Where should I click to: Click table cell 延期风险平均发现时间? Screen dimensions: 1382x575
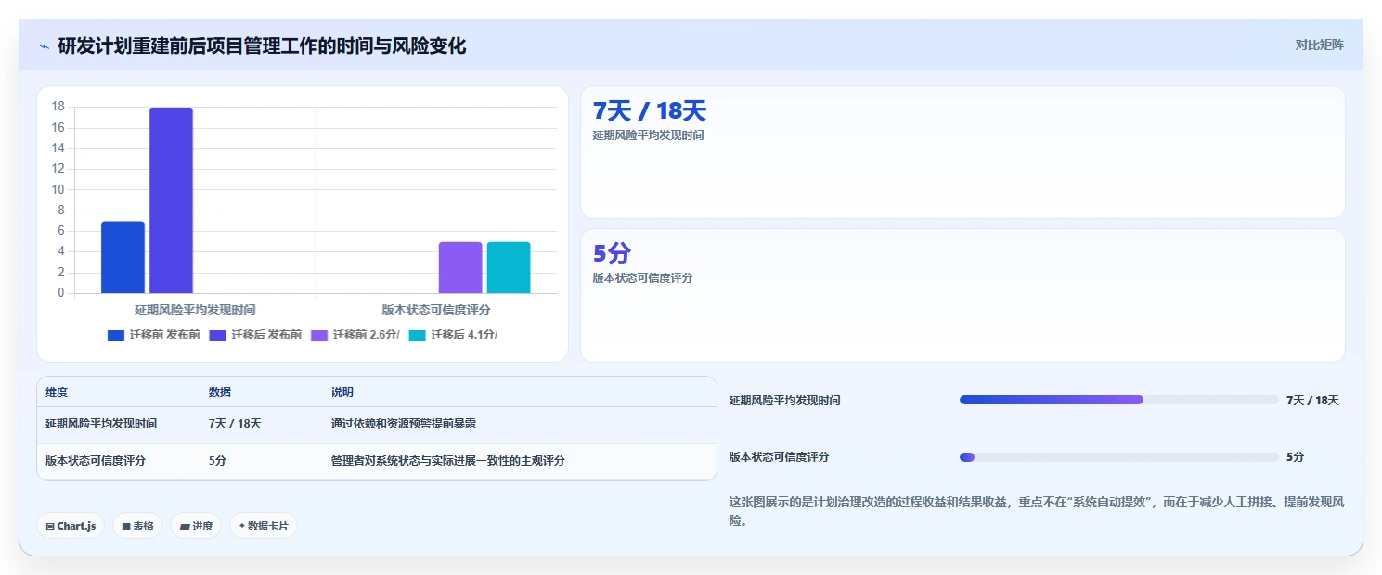coord(101,424)
